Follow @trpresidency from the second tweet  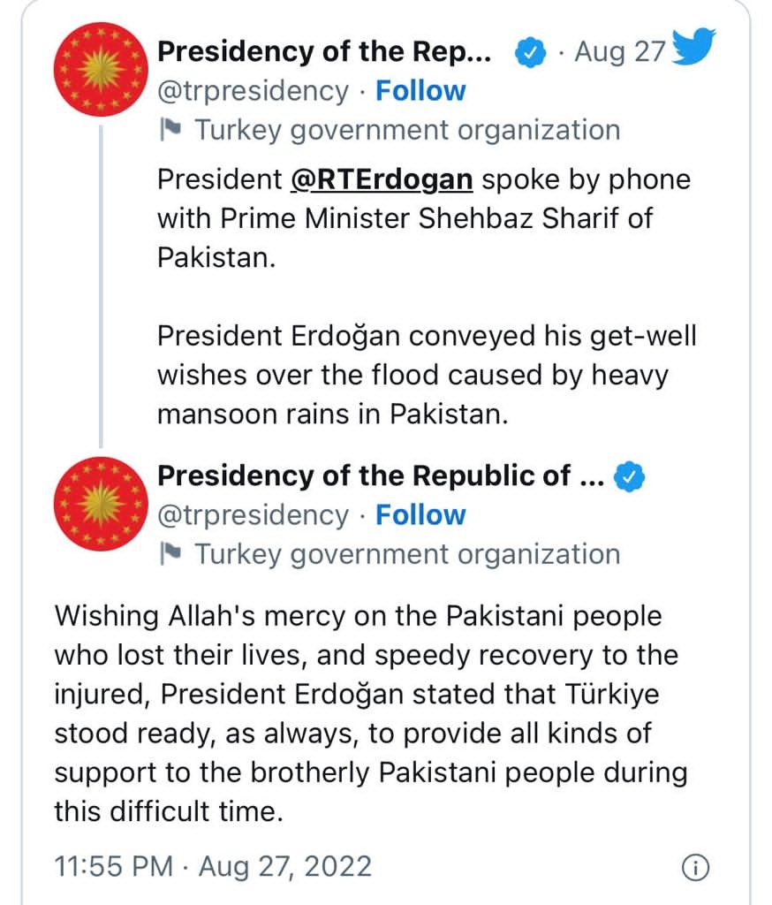[x=420, y=515]
